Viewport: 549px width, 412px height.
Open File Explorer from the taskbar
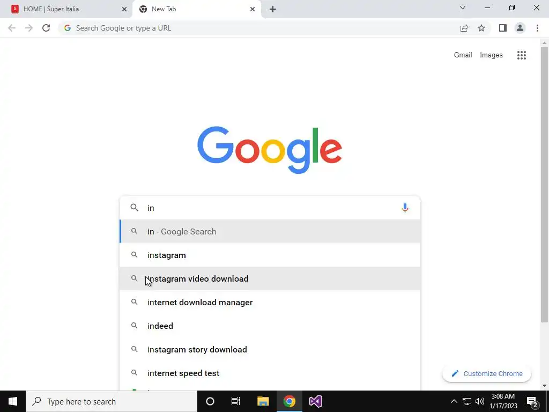point(263,401)
